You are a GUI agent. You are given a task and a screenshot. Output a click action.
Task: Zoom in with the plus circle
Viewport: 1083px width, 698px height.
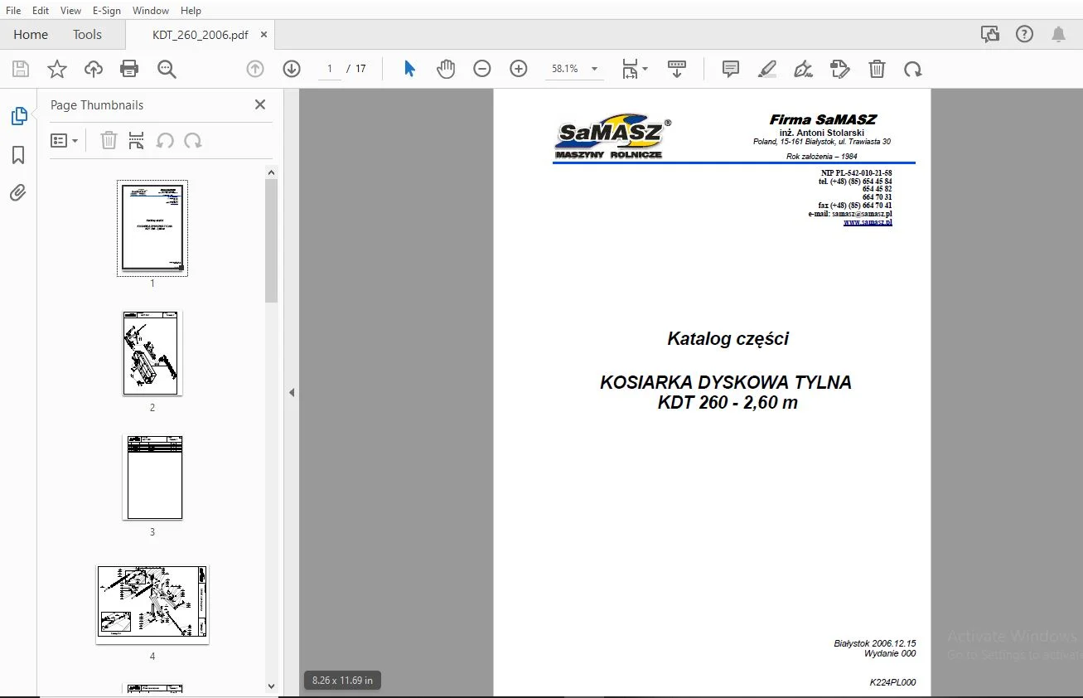pyautogui.click(x=519, y=69)
